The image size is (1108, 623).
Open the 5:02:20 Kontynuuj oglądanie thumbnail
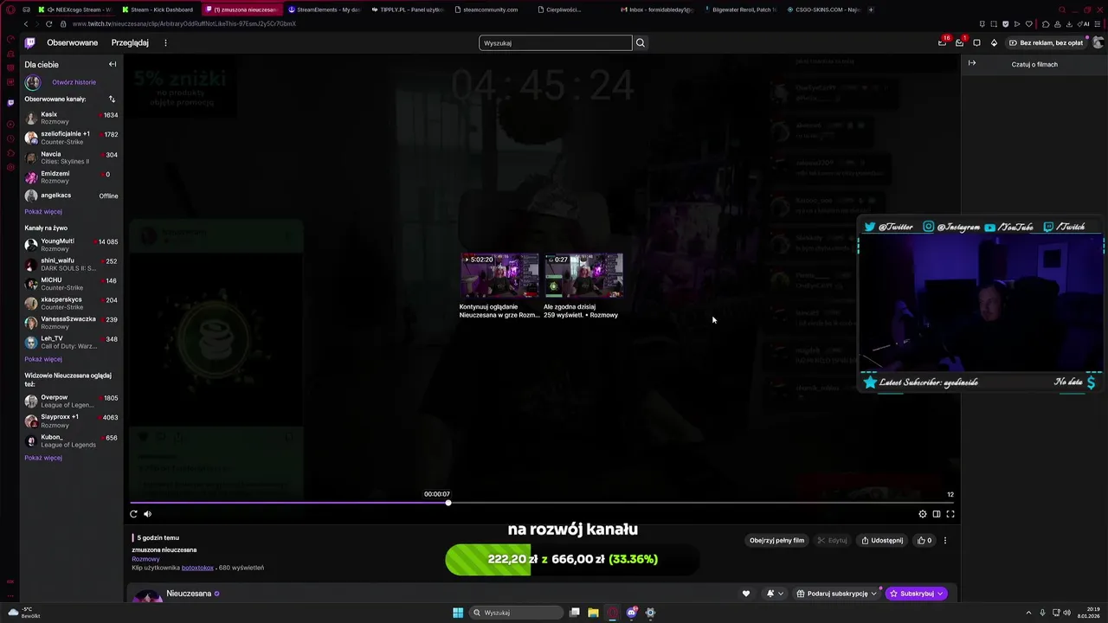coord(499,275)
